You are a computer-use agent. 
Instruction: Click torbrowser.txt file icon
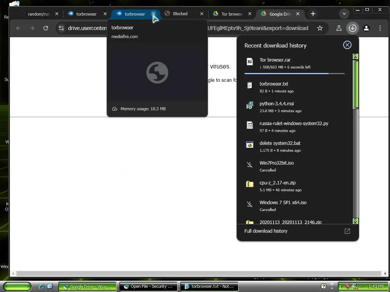(x=250, y=86)
